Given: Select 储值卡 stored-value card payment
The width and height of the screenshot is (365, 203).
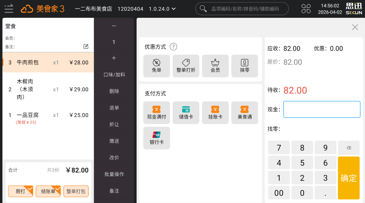Looking at the screenshot, I should [186, 113].
